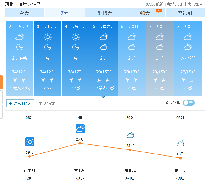
Task: Toggle the 蓝天预报 switch
Action: click(188, 103)
